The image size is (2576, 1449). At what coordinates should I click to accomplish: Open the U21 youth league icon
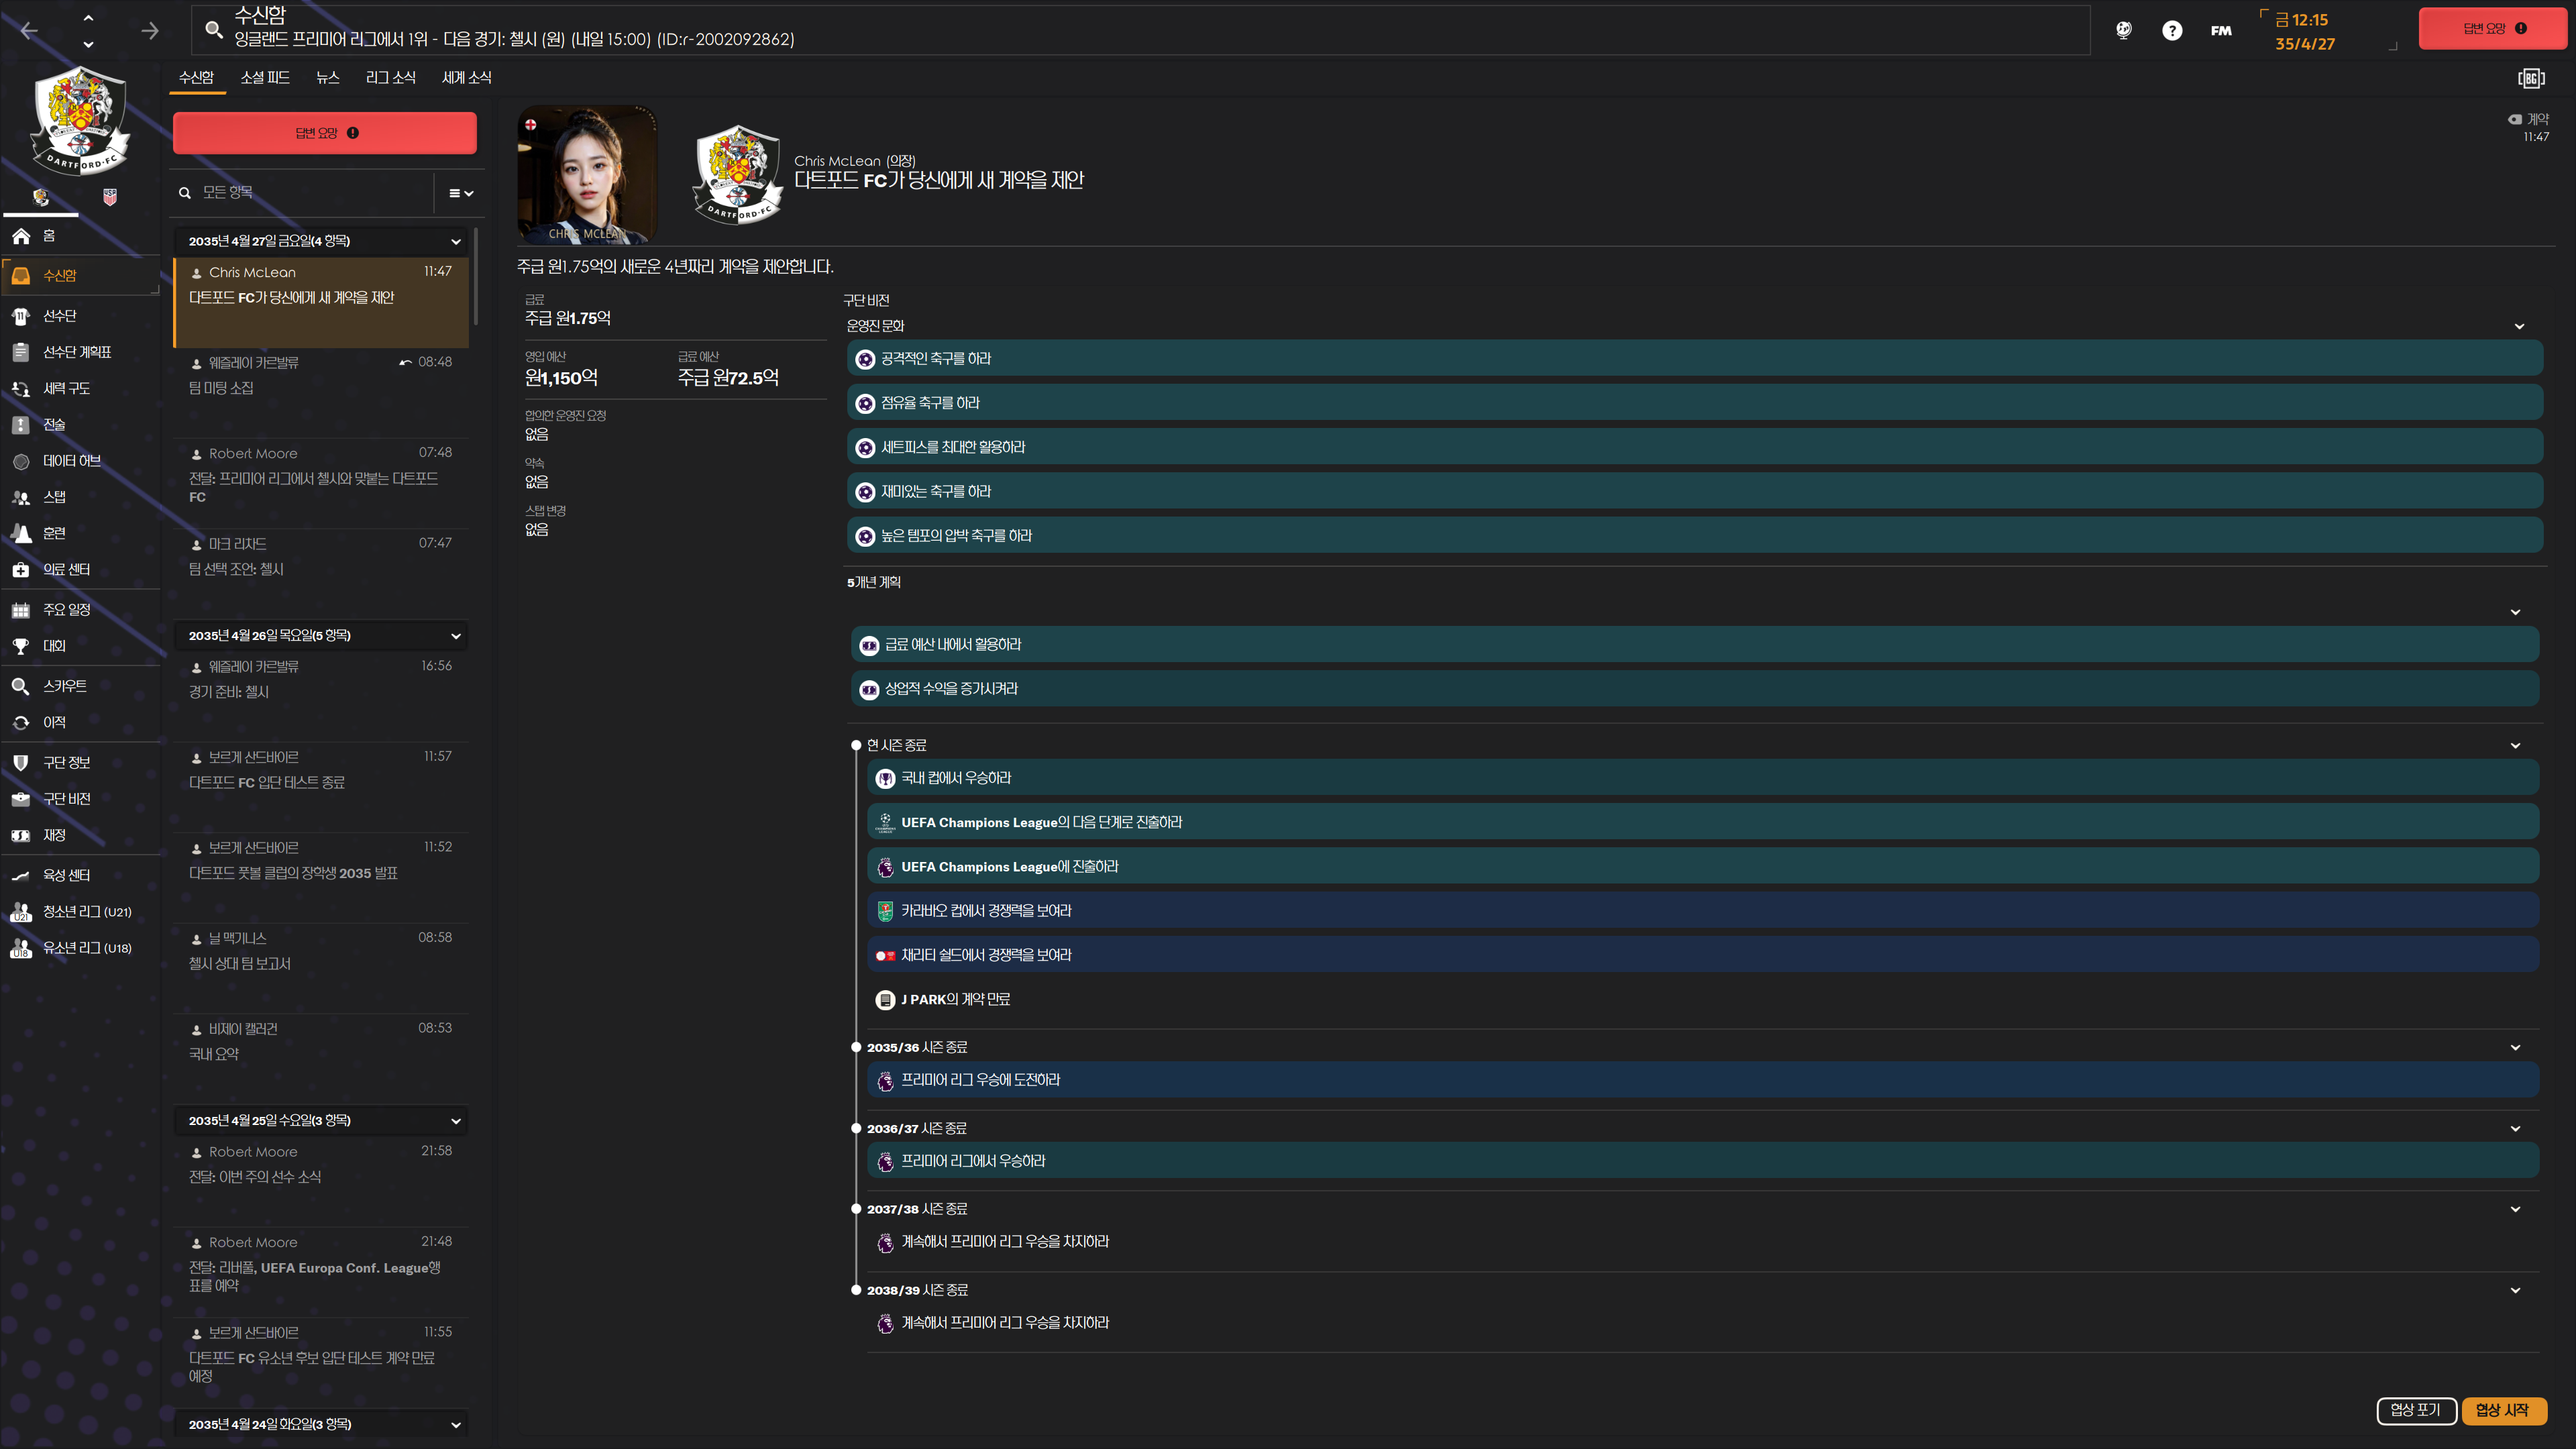(x=21, y=912)
